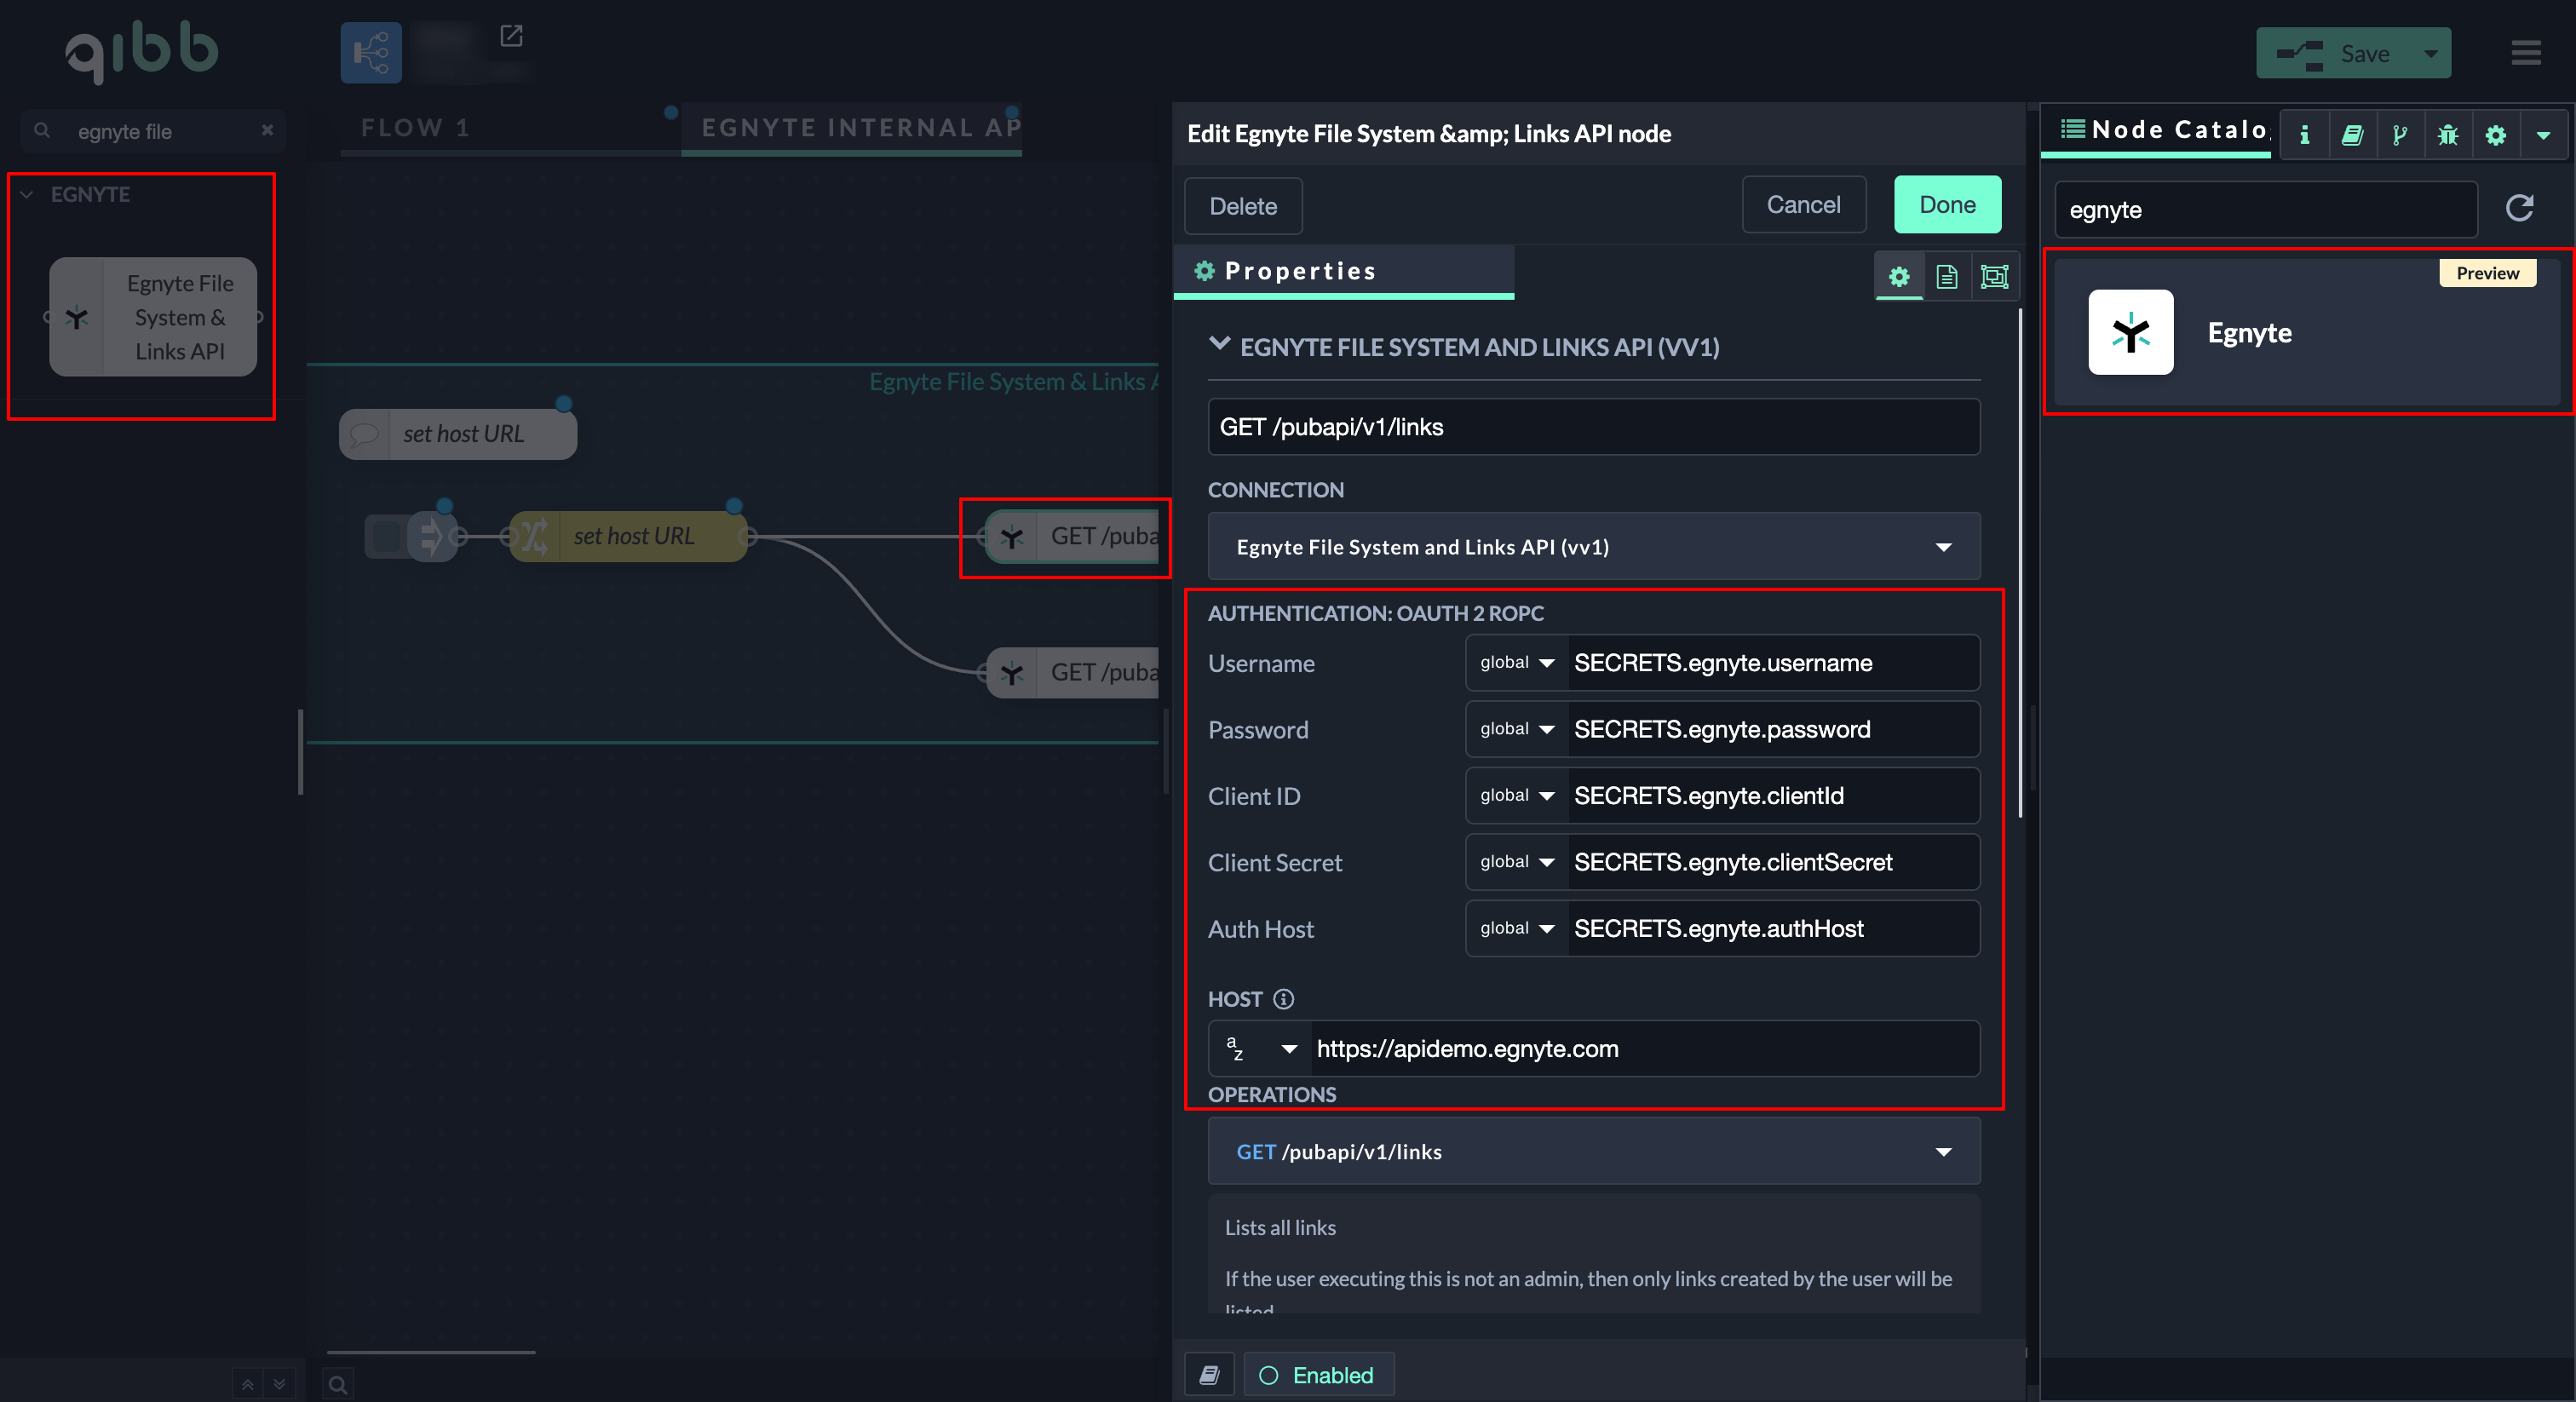This screenshot has height=1402, width=2576.
Task: Switch to the Flow 1 tab
Action: point(415,128)
